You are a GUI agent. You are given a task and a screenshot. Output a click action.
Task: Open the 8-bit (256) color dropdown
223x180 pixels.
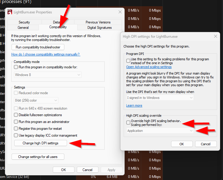click(36, 100)
